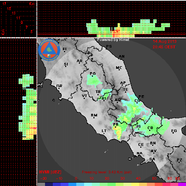Click the dark navy swatch in dBZ color bar
Image resolution: width=186 pixels, height=186 pixels.
point(49,184)
